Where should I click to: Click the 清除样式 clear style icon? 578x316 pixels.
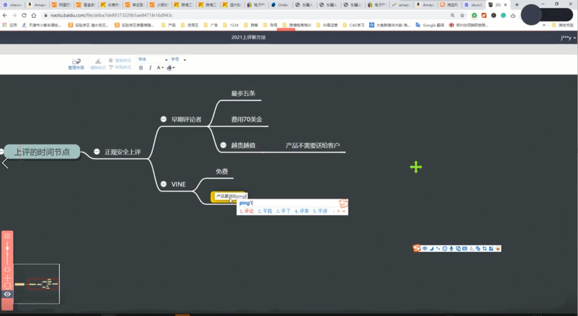pyautogui.click(x=98, y=61)
